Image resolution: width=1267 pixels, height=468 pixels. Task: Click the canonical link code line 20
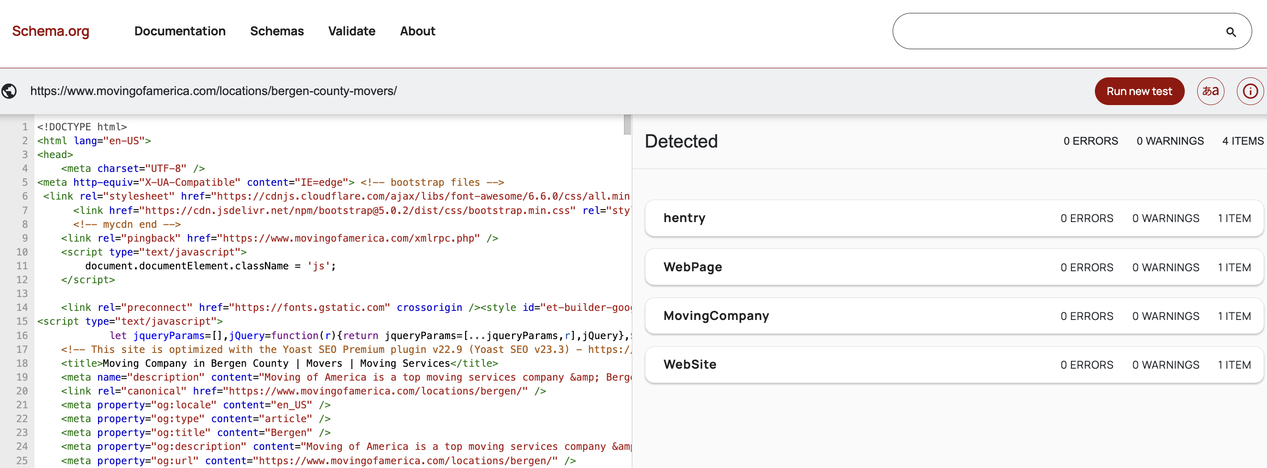click(304, 392)
